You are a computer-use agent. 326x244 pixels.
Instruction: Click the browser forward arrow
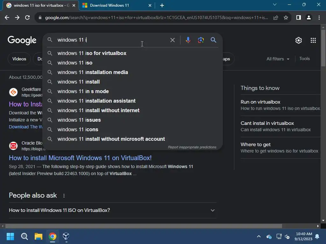[17, 18]
